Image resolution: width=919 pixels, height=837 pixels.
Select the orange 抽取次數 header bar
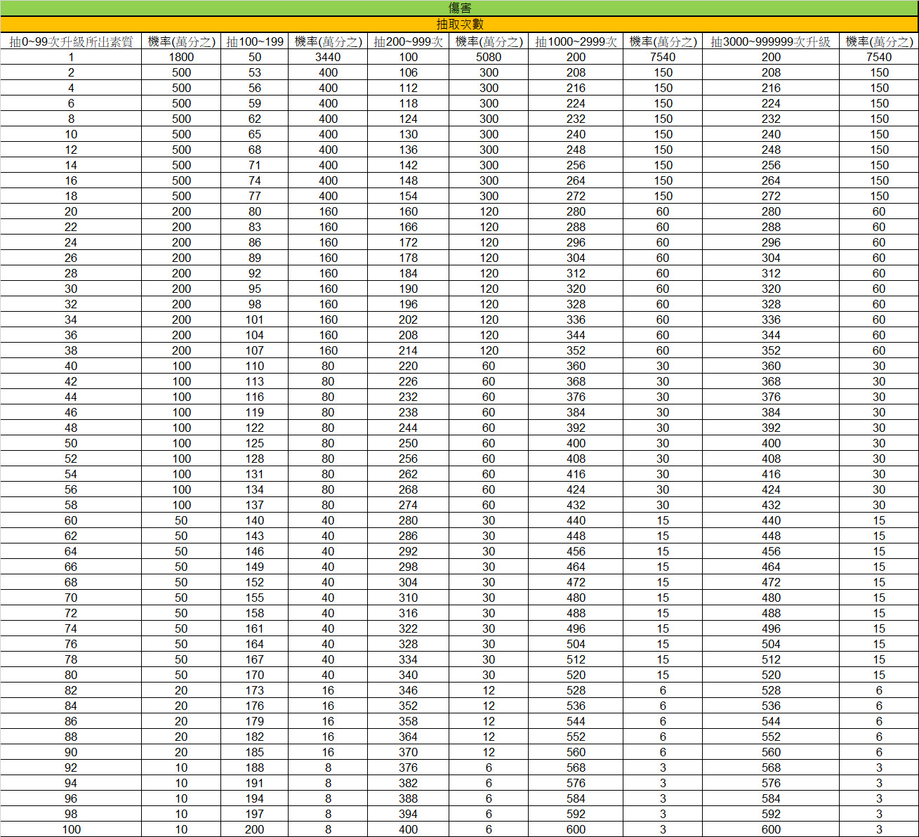pos(459,24)
